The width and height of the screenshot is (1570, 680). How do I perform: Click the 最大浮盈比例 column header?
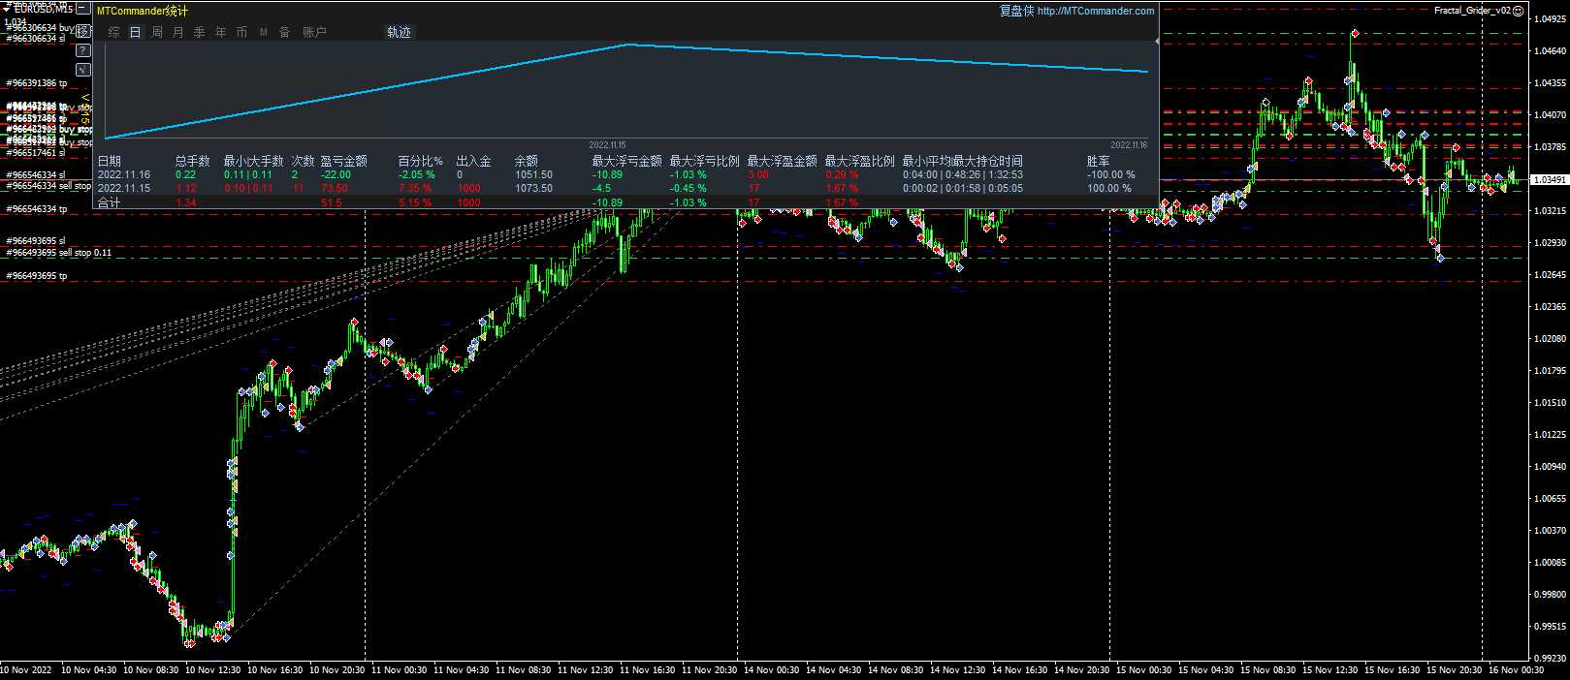(x=859, y=161)
